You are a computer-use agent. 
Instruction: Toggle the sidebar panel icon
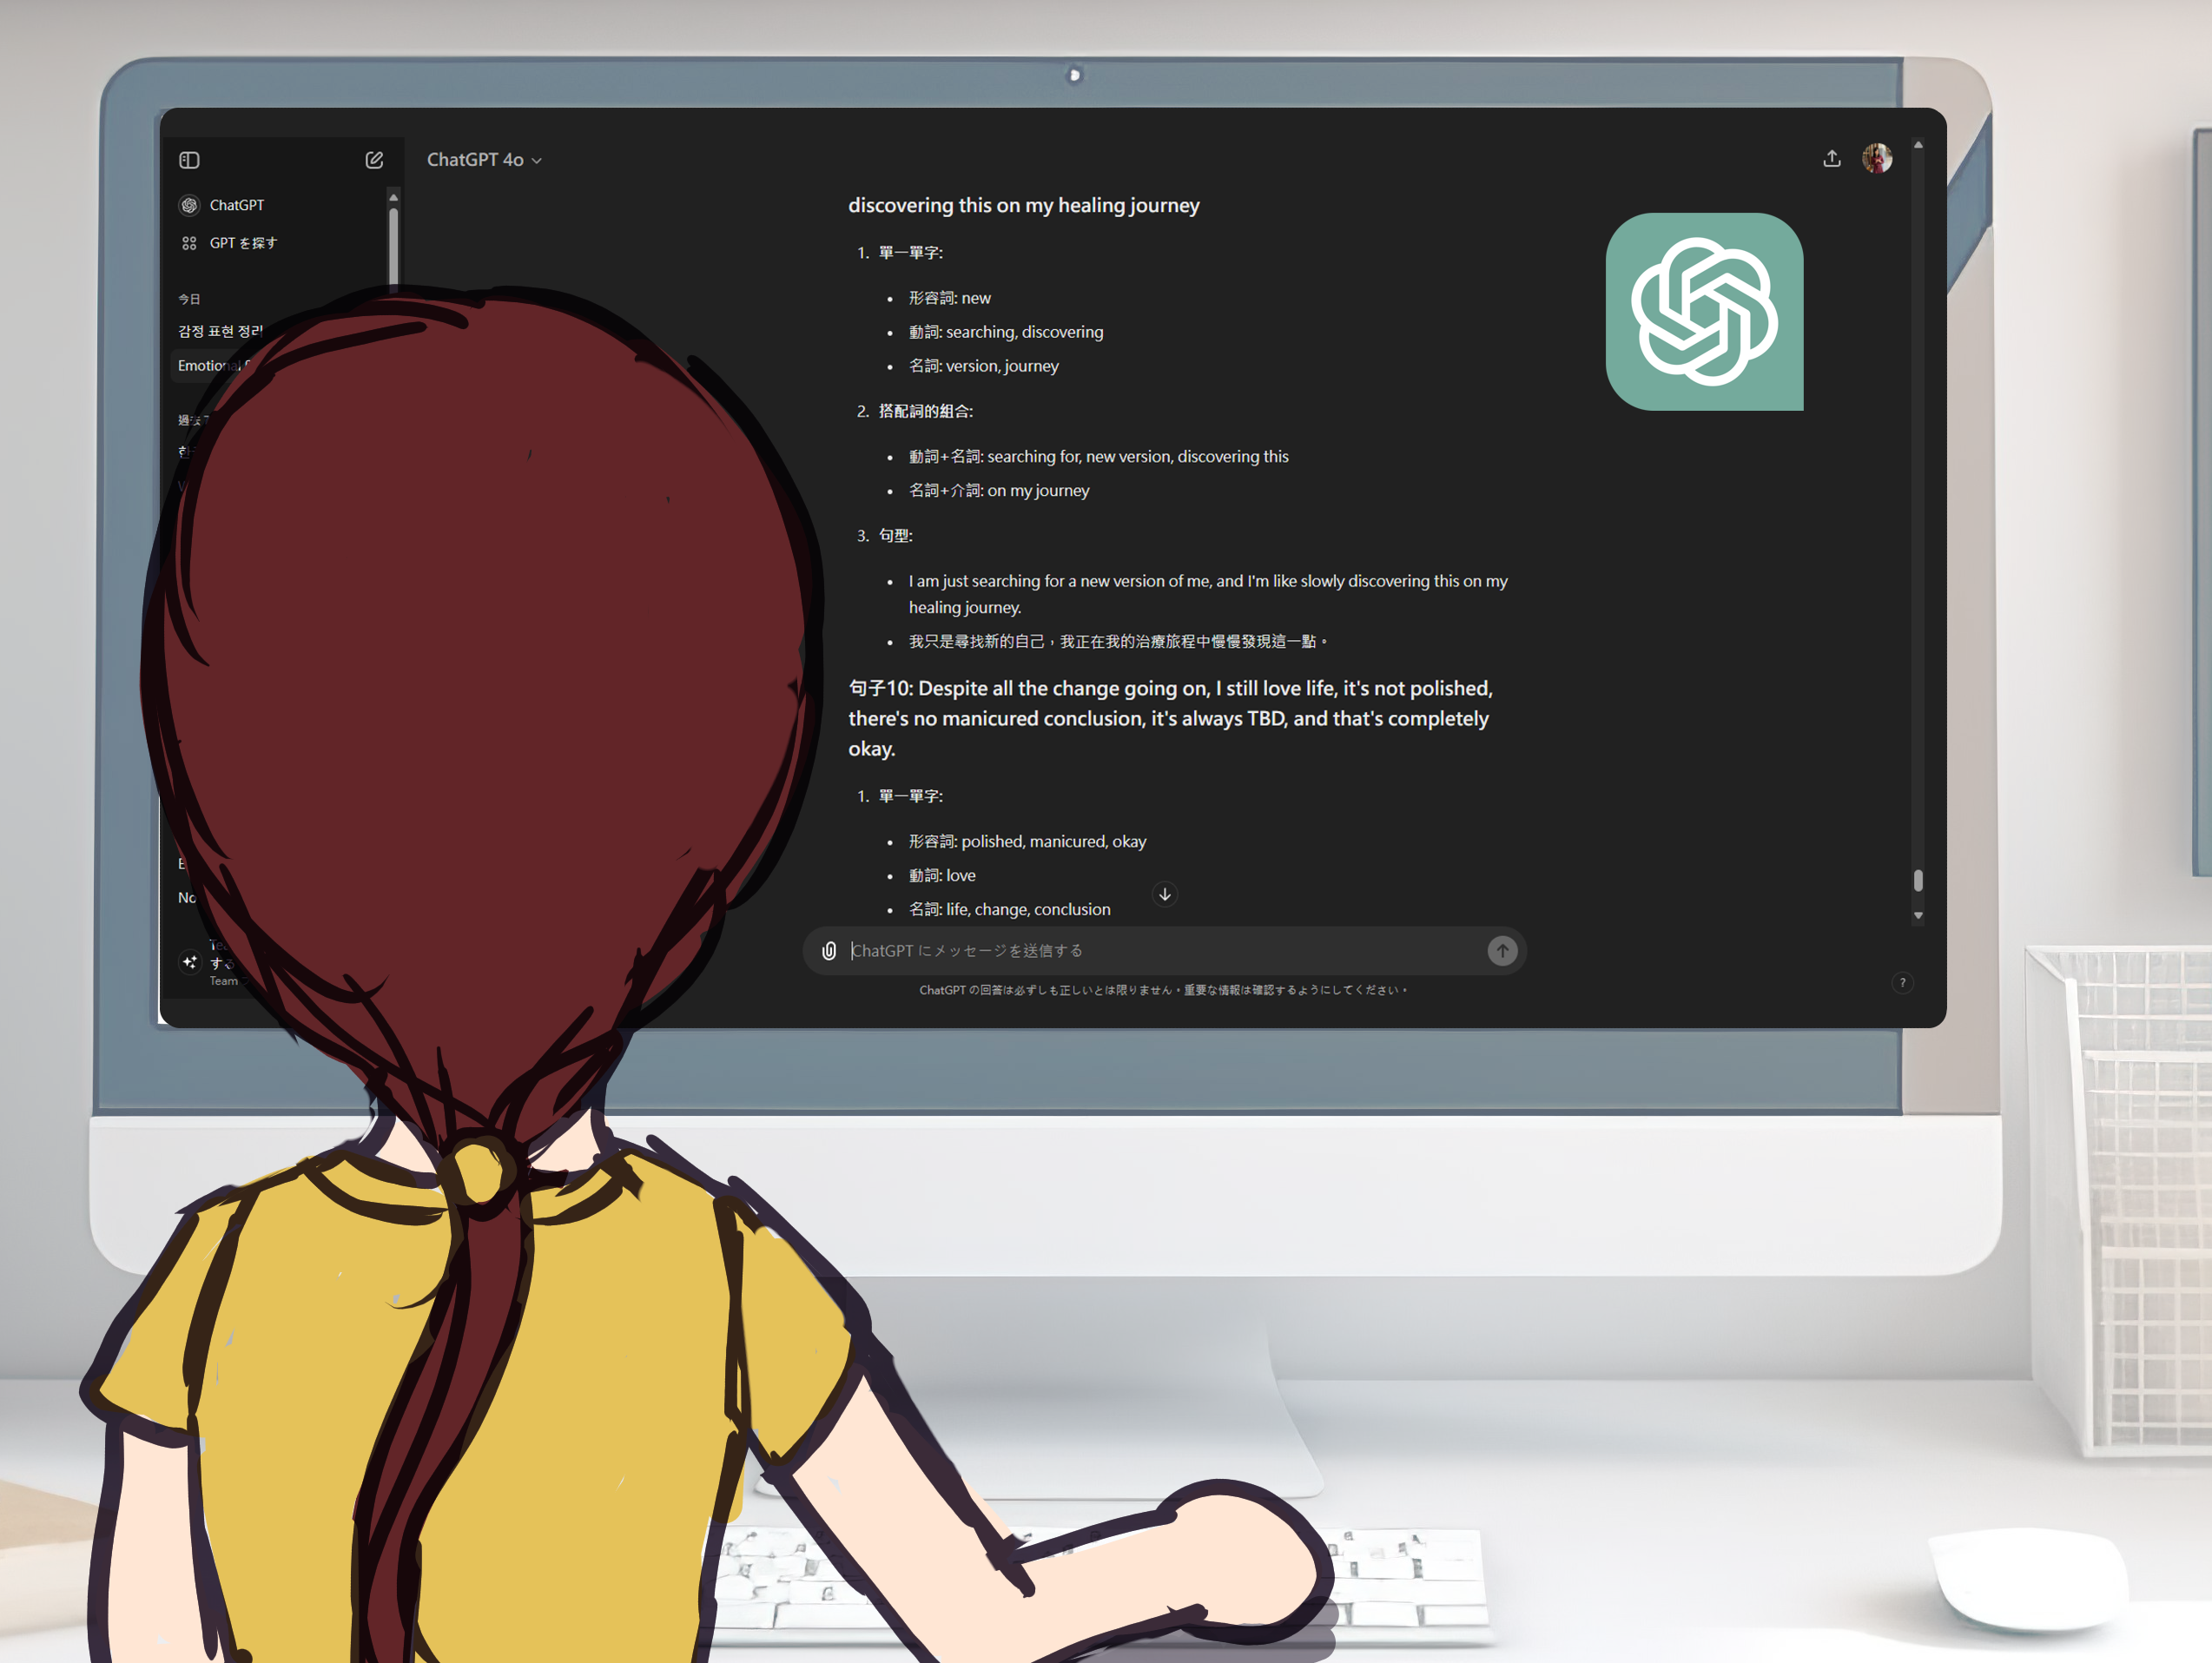(189, 160)
